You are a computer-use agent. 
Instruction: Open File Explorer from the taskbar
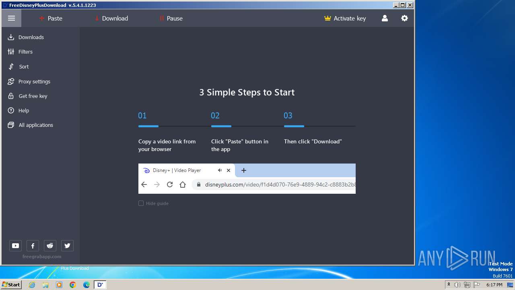pos(45,285)
